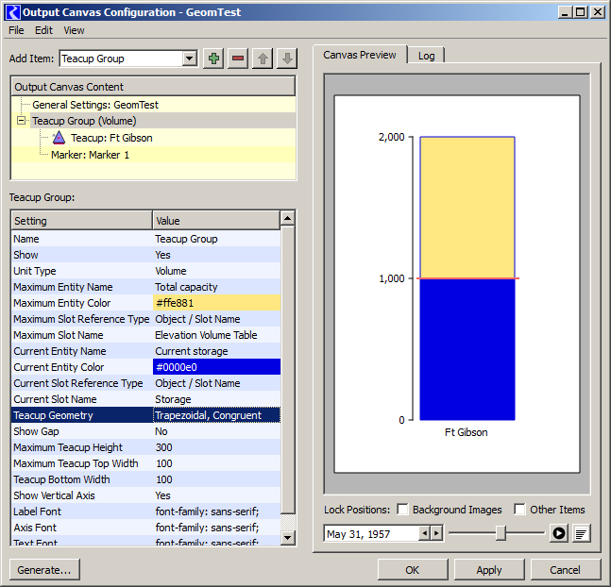Click the Axis Font value cell
This screenshot has width=611, height=587.
tap(216, 528)
